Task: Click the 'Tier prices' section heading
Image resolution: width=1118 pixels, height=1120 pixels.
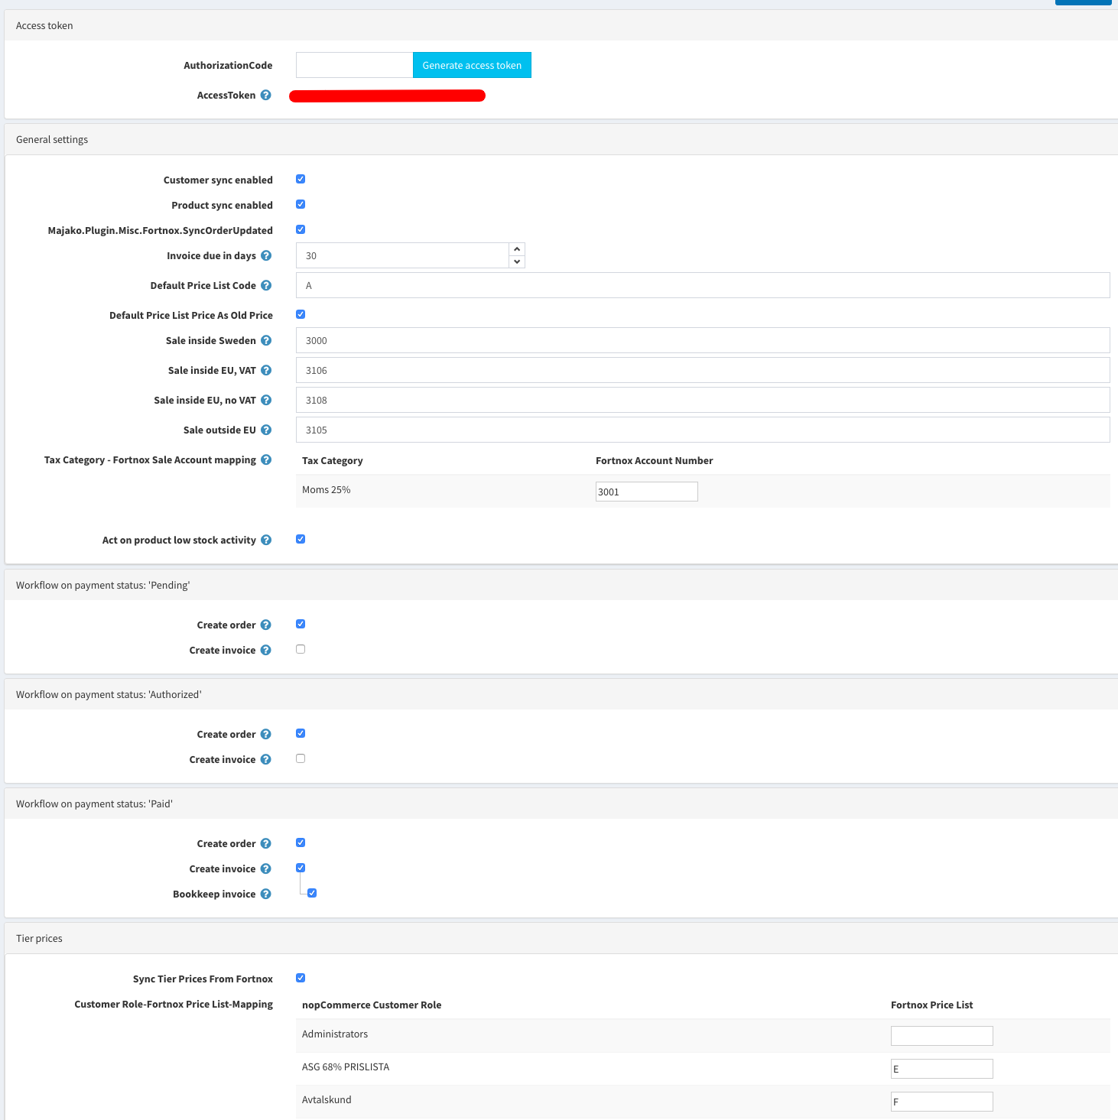Action: pos(39,938)
